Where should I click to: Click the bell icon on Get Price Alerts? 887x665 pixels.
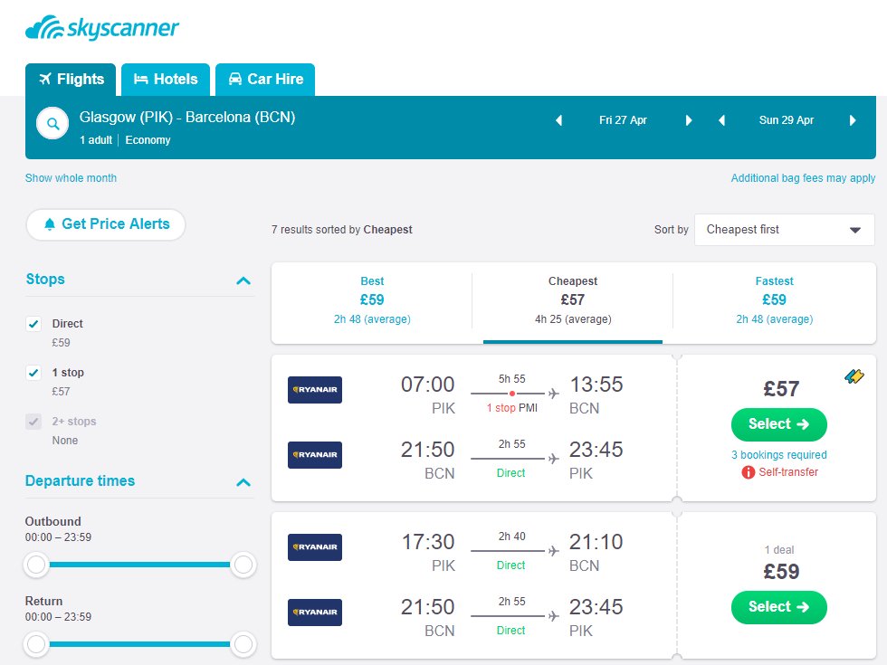pos(50,224)
